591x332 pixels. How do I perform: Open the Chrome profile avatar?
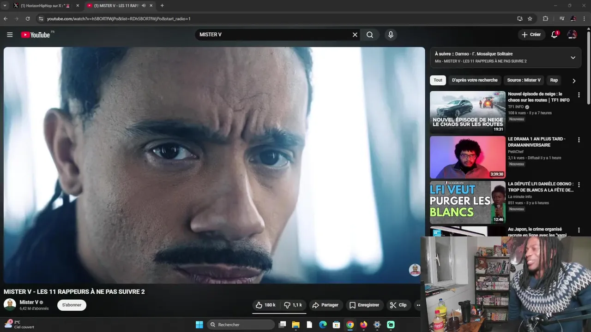pos(573,18)
